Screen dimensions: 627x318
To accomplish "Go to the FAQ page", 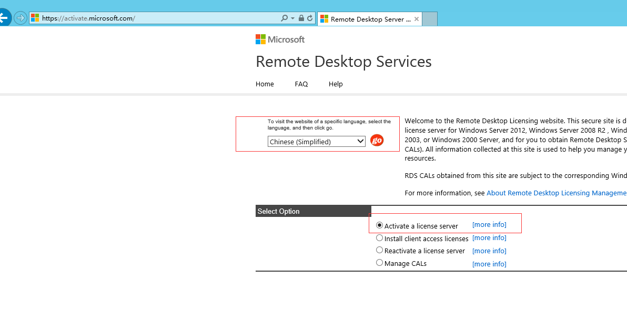I will pyautogui.click(x=301, y=84).
